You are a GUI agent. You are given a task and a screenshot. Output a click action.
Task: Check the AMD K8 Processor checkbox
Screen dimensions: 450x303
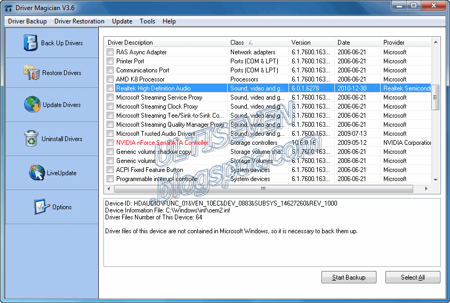pyautogui.click(x=110, y=79)
